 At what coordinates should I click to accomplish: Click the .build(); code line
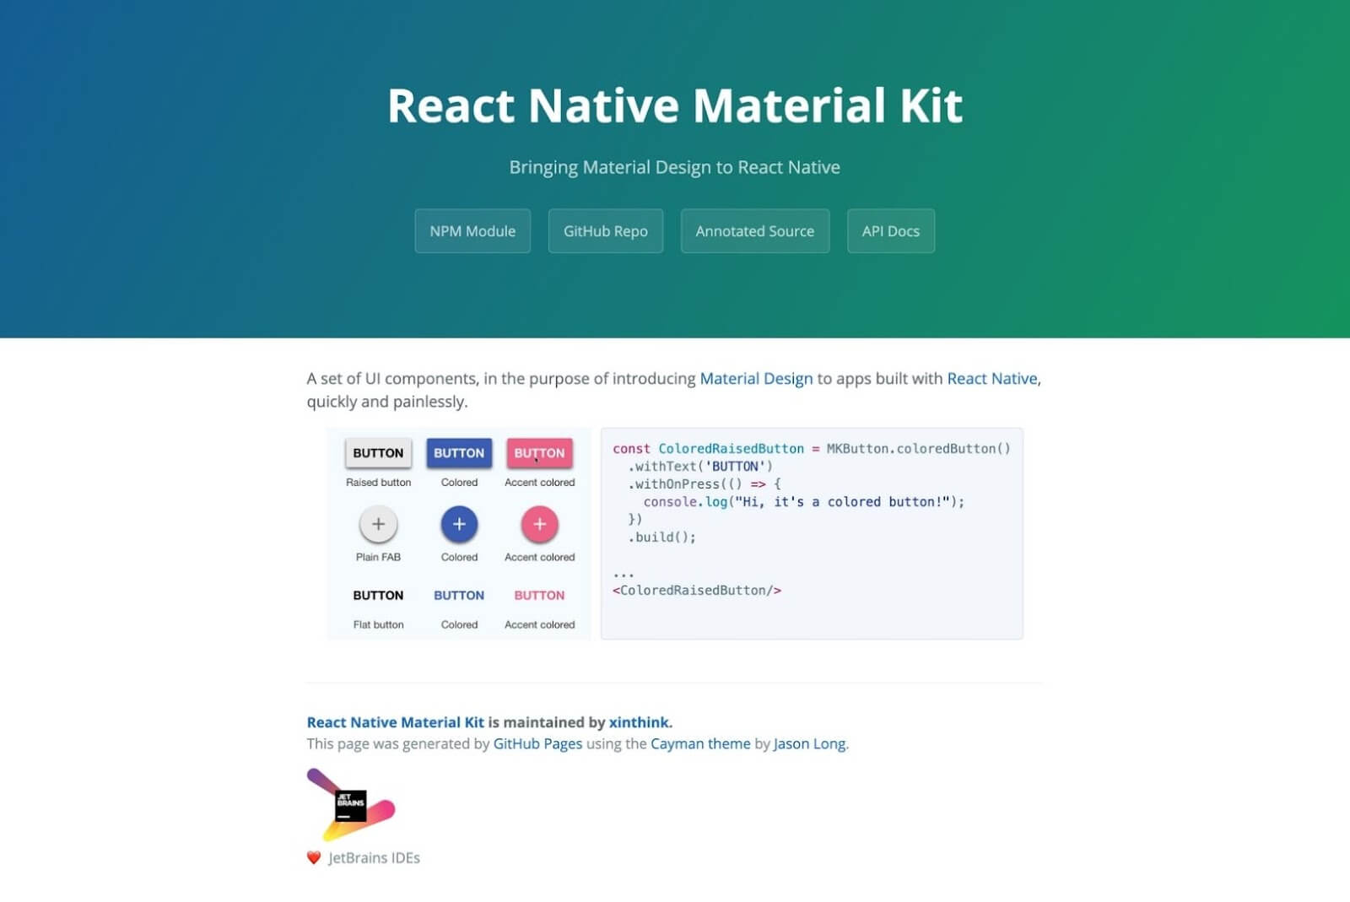(x=662, y=537)
